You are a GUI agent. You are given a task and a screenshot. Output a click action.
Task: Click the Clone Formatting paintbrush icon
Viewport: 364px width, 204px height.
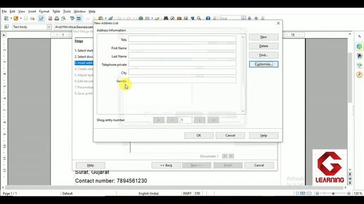click(x=111, y=18)
